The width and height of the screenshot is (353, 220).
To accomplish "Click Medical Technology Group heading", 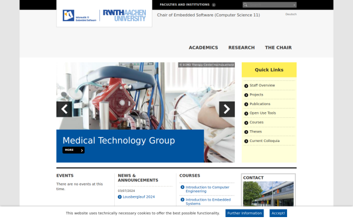I will pyautogui.click(x=119, y=141).
